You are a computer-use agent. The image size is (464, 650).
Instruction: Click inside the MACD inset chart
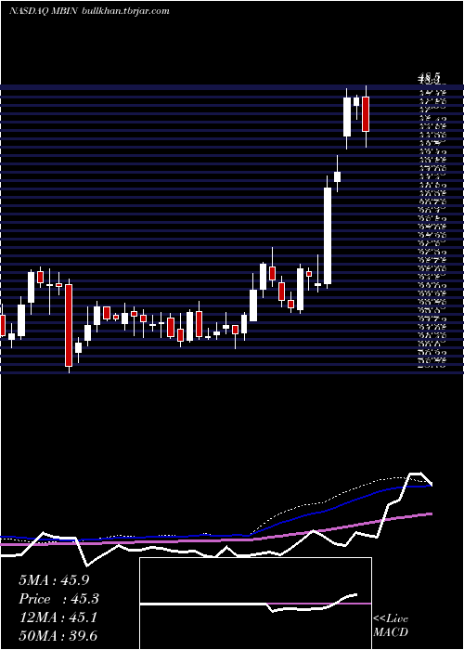pyautogui.click(x=255, y=604)
